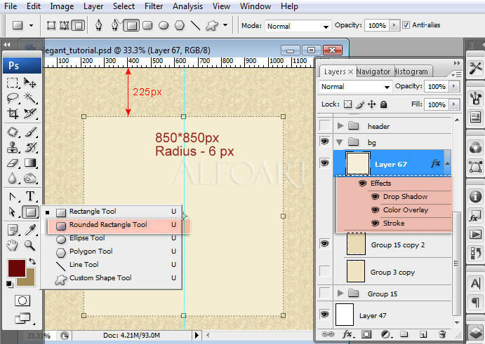
Task: Click the lock-all padlock icon
Action: [x=383, y=104]
